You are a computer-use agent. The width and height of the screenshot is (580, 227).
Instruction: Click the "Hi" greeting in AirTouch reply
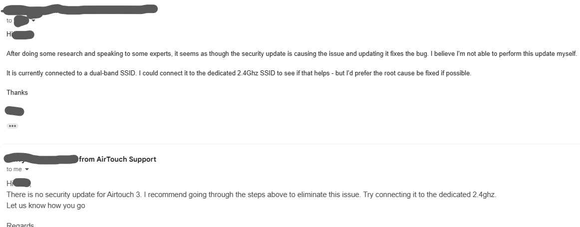pos(9,183)
